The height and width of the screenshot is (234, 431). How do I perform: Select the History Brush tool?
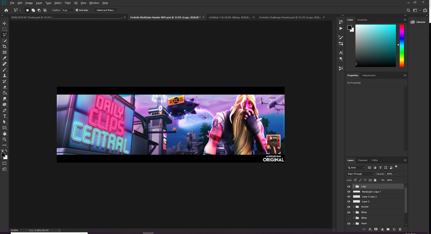pos(5,81)
